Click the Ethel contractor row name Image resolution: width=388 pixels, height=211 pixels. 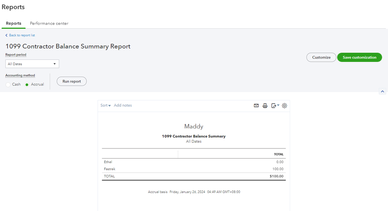(x=108, y=162)
